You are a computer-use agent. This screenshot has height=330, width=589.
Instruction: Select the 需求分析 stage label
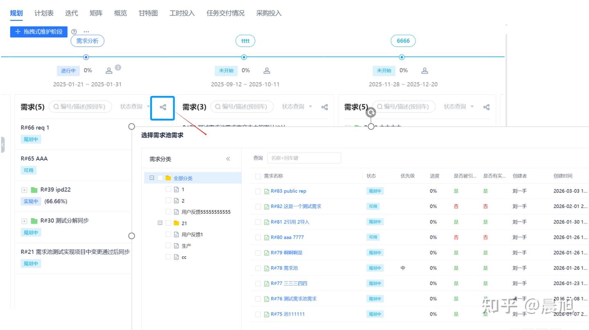tap(88, 41)
